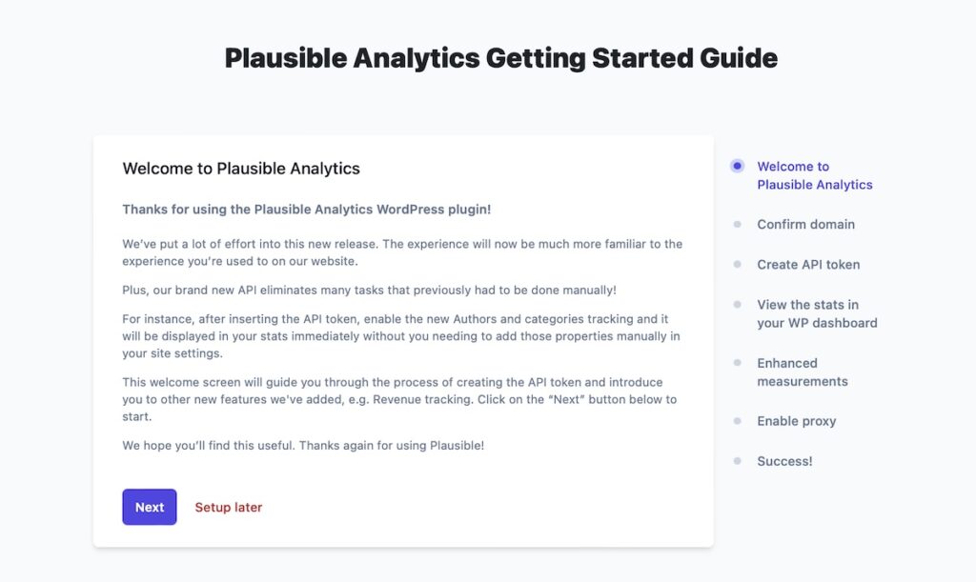Screen dimensions: 976x582
Task: Click the bold thanks-for-using-the-plugin line
Action: point(306,209)
